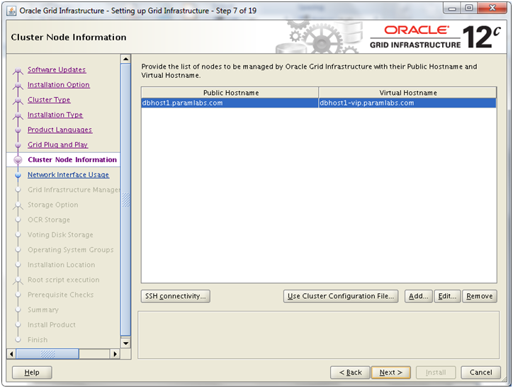513x388 pixels.
Task: Select dbhost1-vip.paramlabs.com virtual hostname cell
Action: pos(407,103)
